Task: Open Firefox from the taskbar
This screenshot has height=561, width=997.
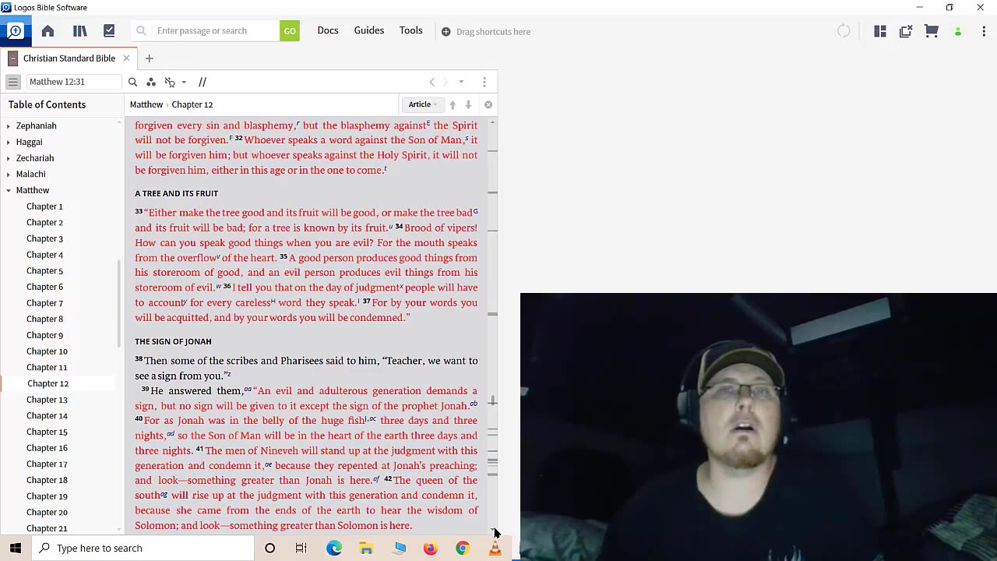Action: pos(430,548)
